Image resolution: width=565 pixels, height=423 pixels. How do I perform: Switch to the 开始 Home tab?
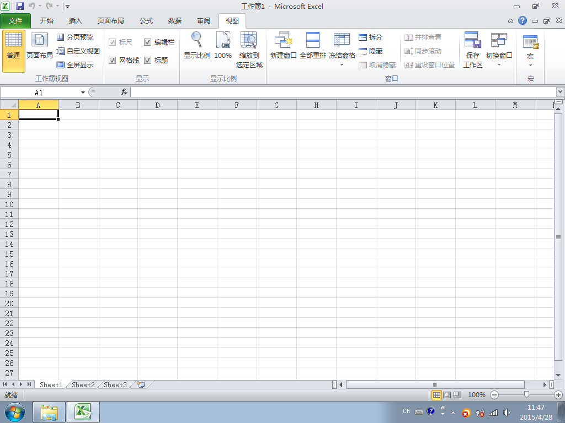(46, 21)
